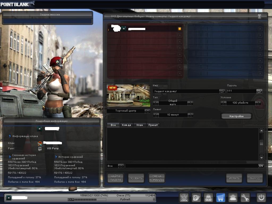Screen dimensions: 272x204
Task: Open the clan emblem icon in bottom bar
Action: tap(184, 198)
